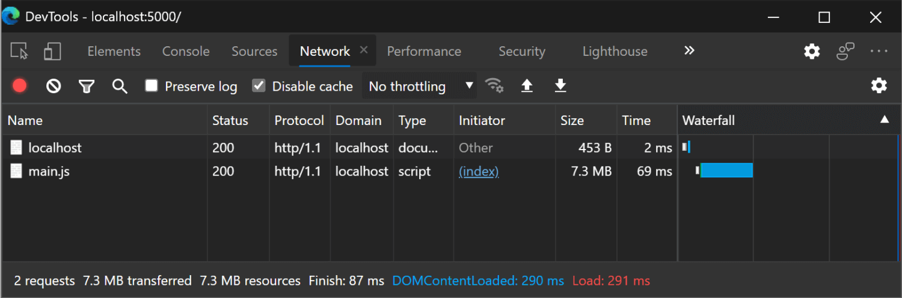Open the (index) initiator link
Image resolution: width=902 pixels, height=298 pixels.
479,171
